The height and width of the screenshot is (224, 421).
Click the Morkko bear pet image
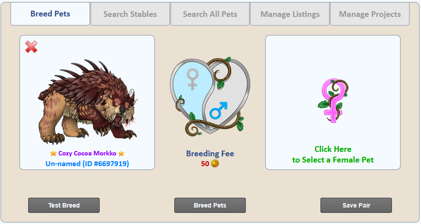coord(87,102)
